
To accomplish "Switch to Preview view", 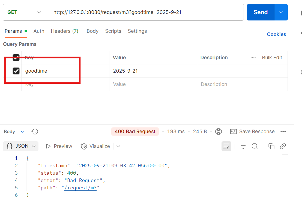I will [x=59, y=146].
